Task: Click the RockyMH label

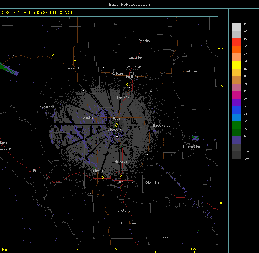Action: [x=74, y=68]
